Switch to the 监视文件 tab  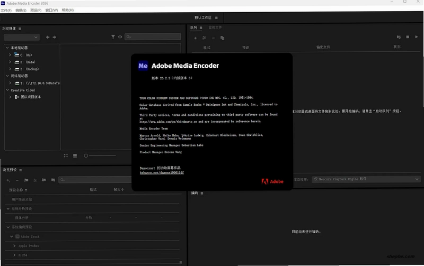click(215, 27)
